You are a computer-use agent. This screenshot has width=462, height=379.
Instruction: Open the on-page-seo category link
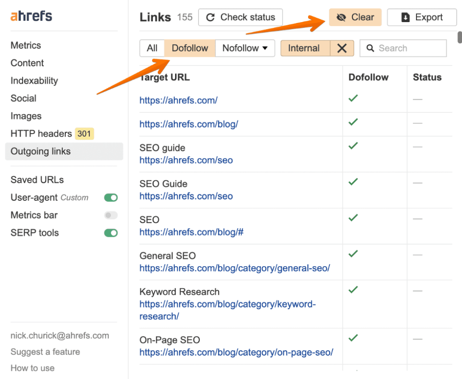(x=236, y=352)
